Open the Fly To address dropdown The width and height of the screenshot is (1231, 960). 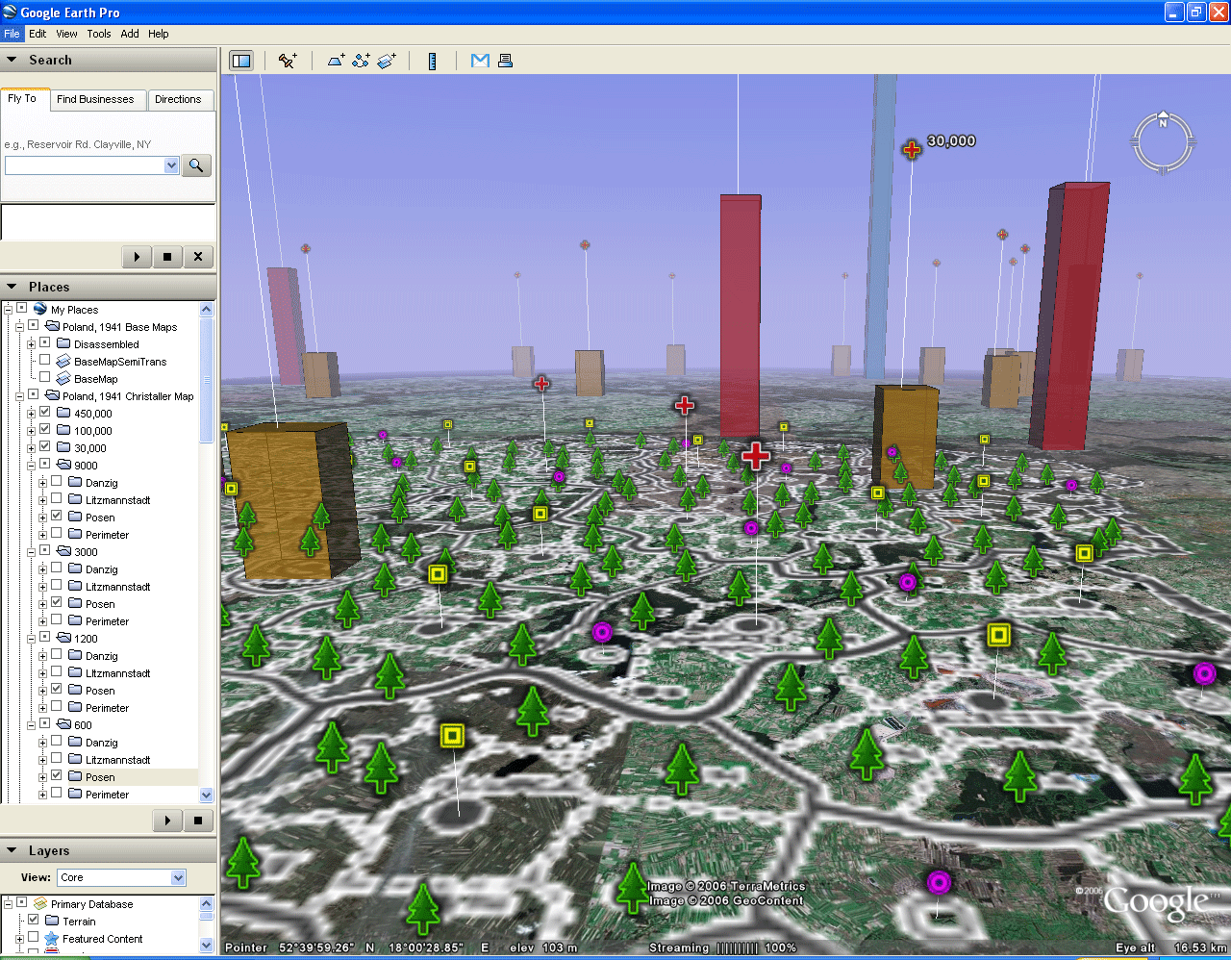[x=171, y=165]
